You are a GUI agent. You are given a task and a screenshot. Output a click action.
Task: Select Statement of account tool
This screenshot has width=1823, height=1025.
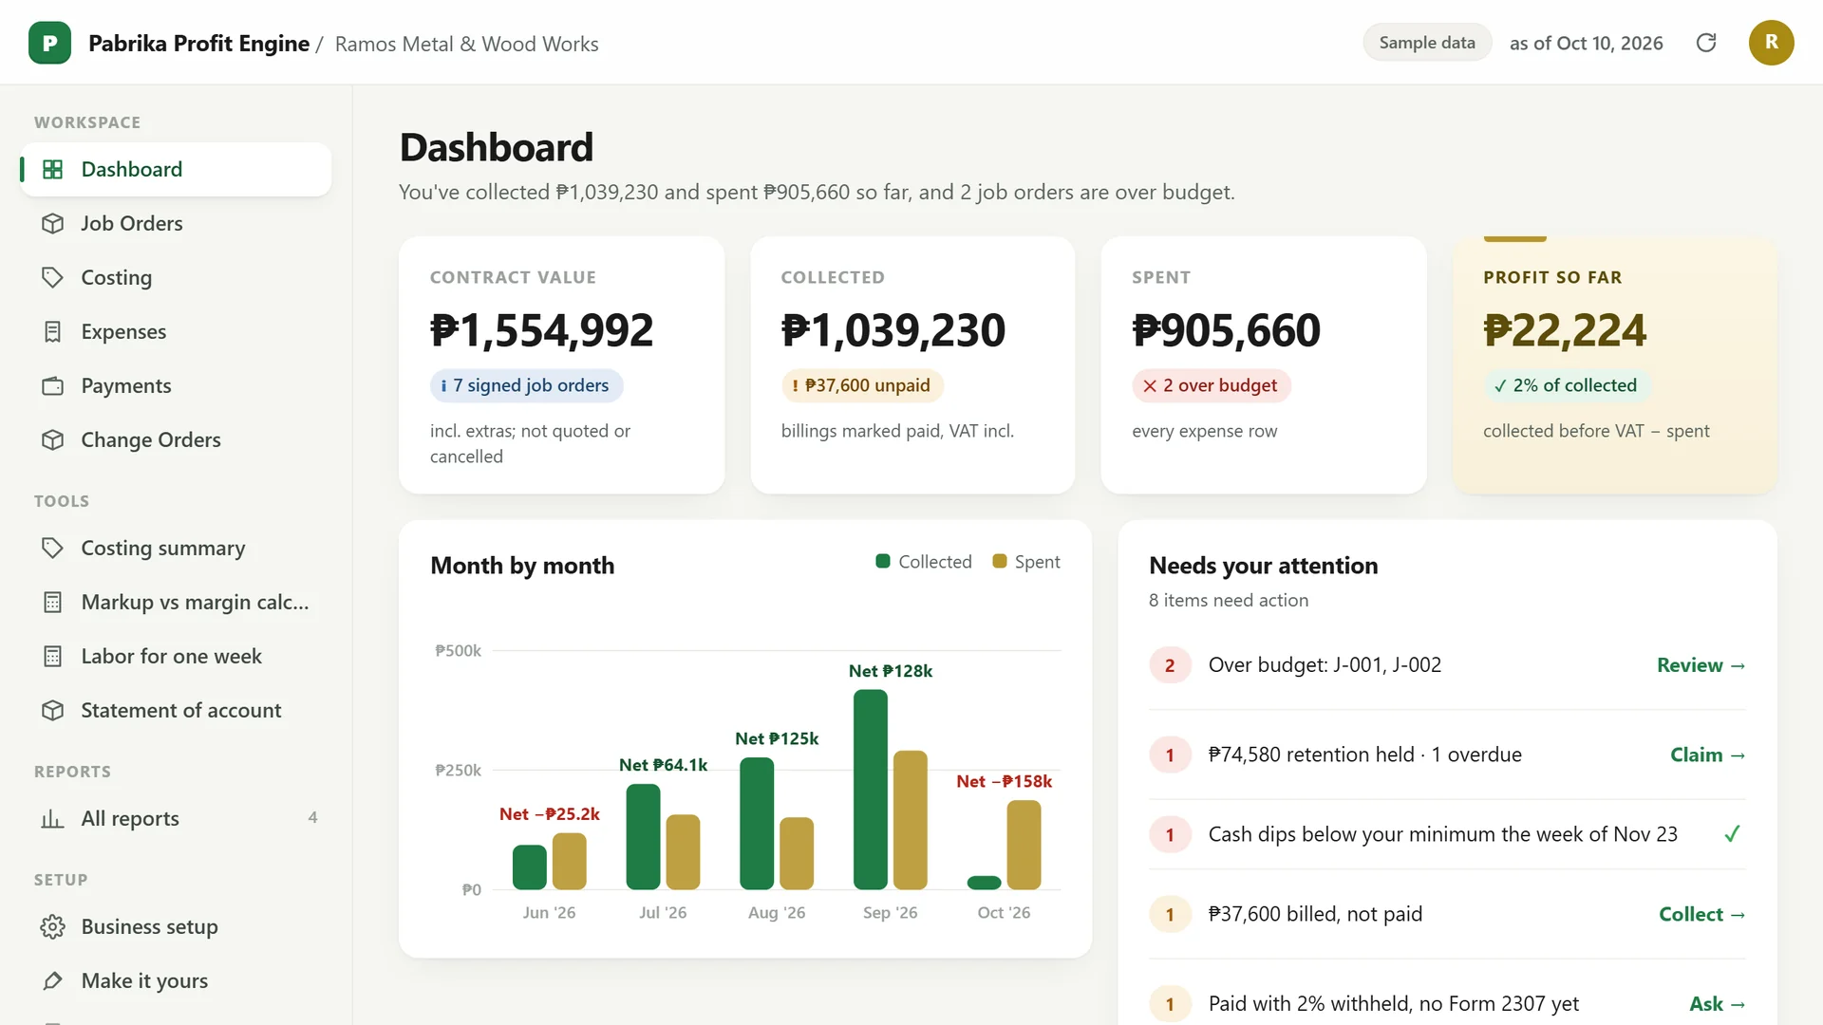176,710
